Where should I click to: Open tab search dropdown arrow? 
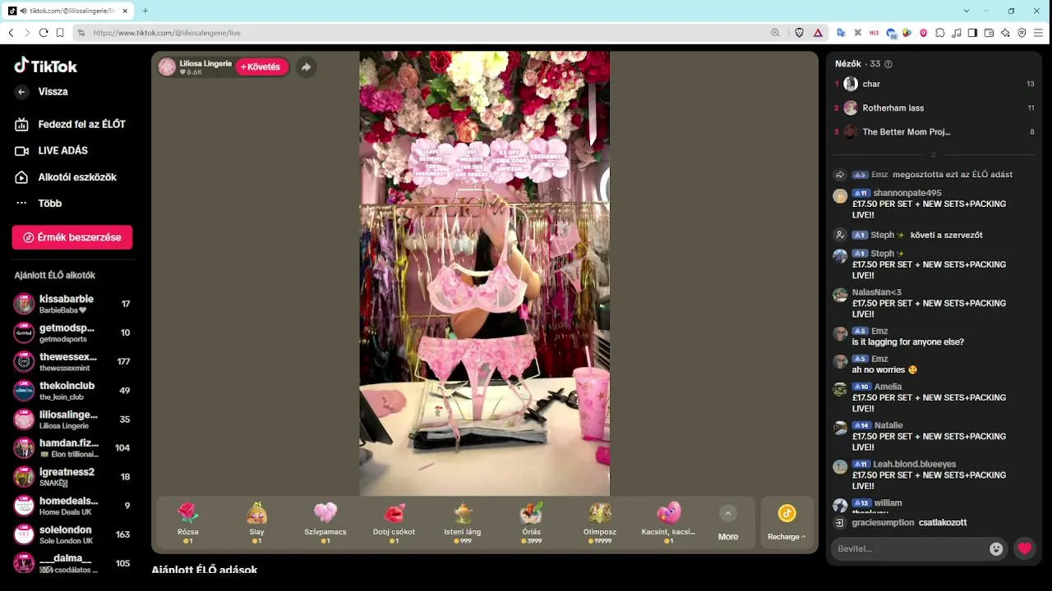(967, 11)
